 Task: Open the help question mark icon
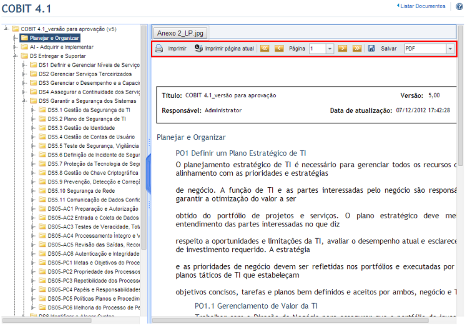click(x=459, y=6)
